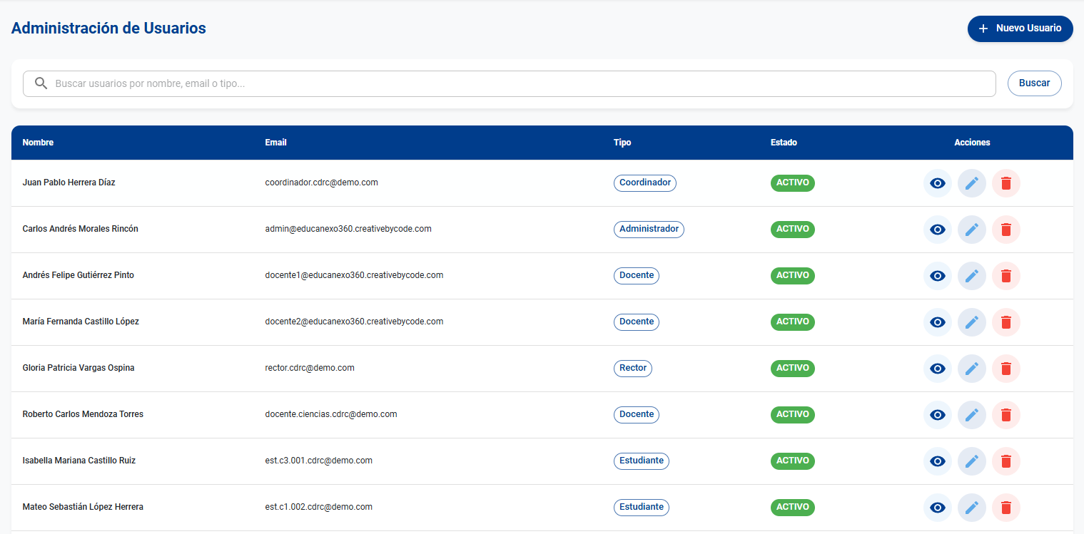Click name Isabella Mariana Castillo Ruiz
Viewport: 1084px width, 534px height.
tap(79, 461)
